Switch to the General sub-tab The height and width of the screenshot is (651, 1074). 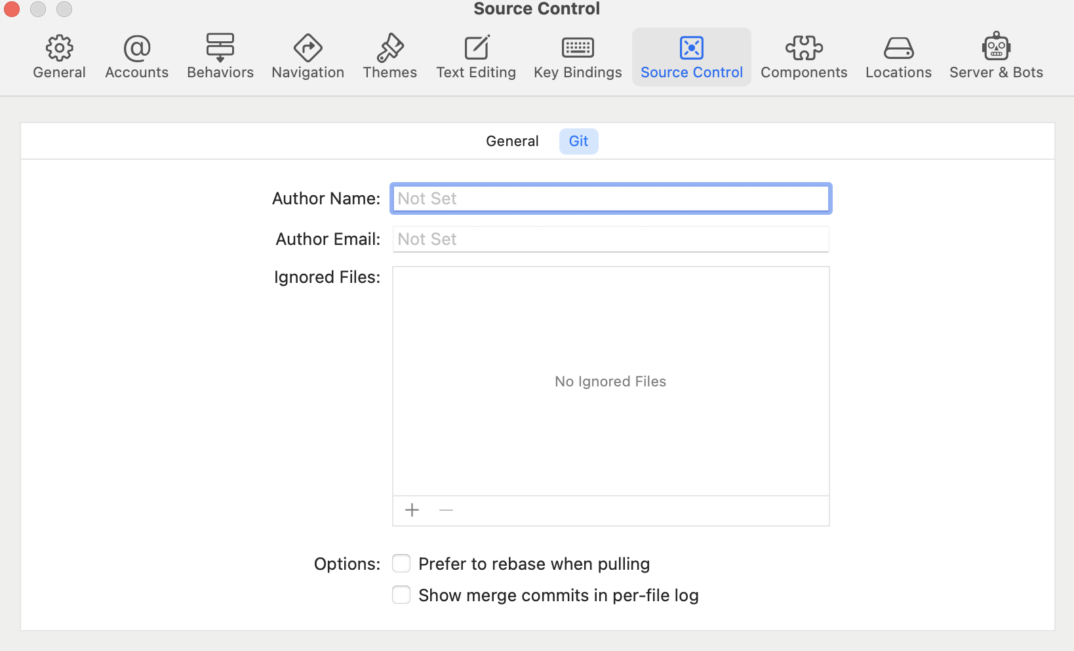512,141
